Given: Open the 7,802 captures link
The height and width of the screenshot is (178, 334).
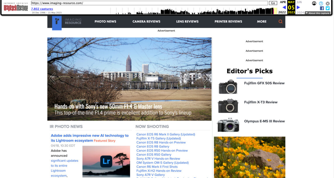Looking at the screenshot, I should click(x=42, y=9).
